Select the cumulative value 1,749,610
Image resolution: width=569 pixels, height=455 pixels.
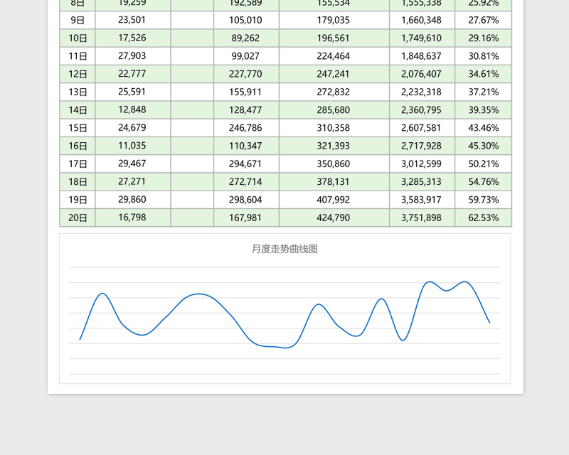tap(422, 38)
